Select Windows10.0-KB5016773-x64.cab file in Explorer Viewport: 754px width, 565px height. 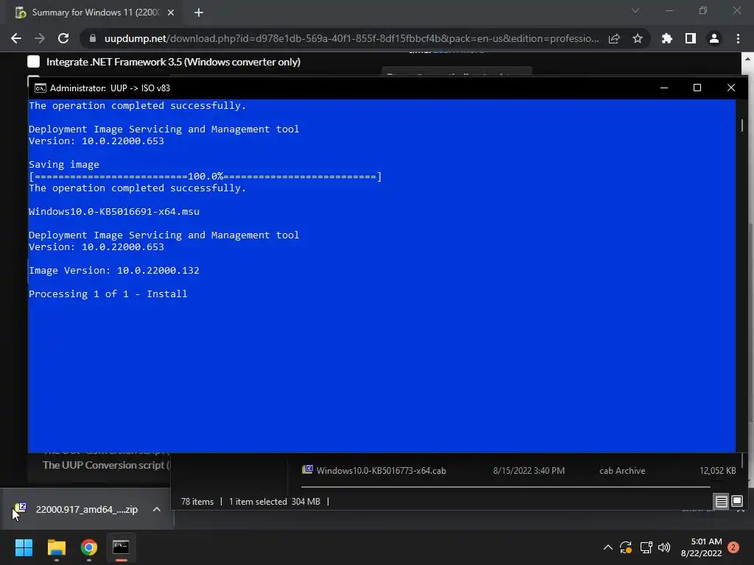click(x=381, y=471)
